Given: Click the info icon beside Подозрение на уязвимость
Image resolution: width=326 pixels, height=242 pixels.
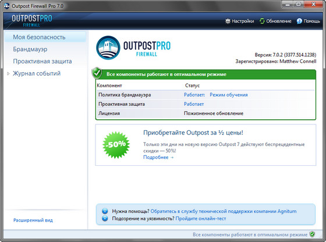Looking at the screenshot, I should click(x=105, y=218).
